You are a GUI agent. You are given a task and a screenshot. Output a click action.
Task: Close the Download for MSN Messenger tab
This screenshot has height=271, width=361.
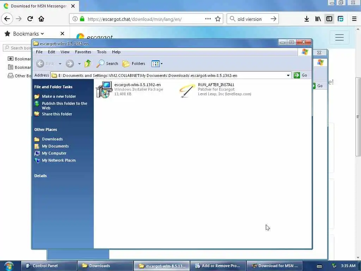pos(73,6)
